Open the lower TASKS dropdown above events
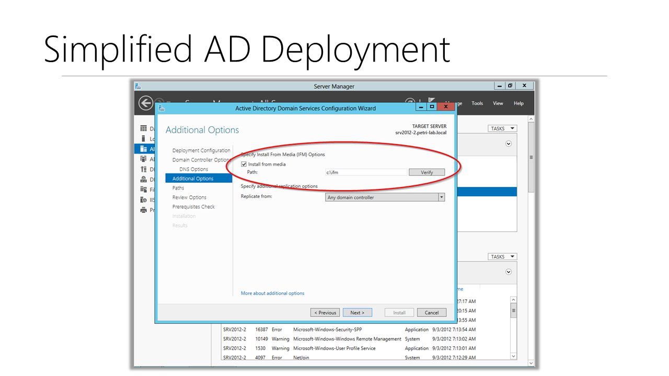Screen dimensions: 669x376 [502, 256]
